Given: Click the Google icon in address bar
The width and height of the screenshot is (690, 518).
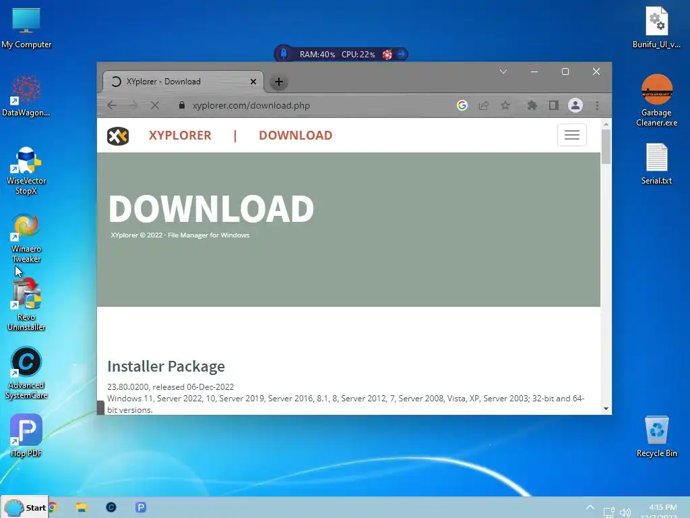Looking at the screenshot, I should pos(462,105).
